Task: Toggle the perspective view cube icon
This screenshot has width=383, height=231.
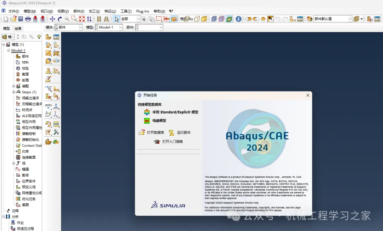Action: (x=356, y=19)
